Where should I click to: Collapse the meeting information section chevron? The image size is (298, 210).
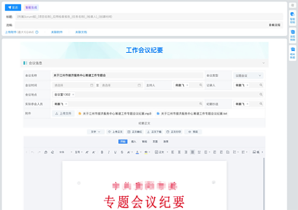point(264,63)
